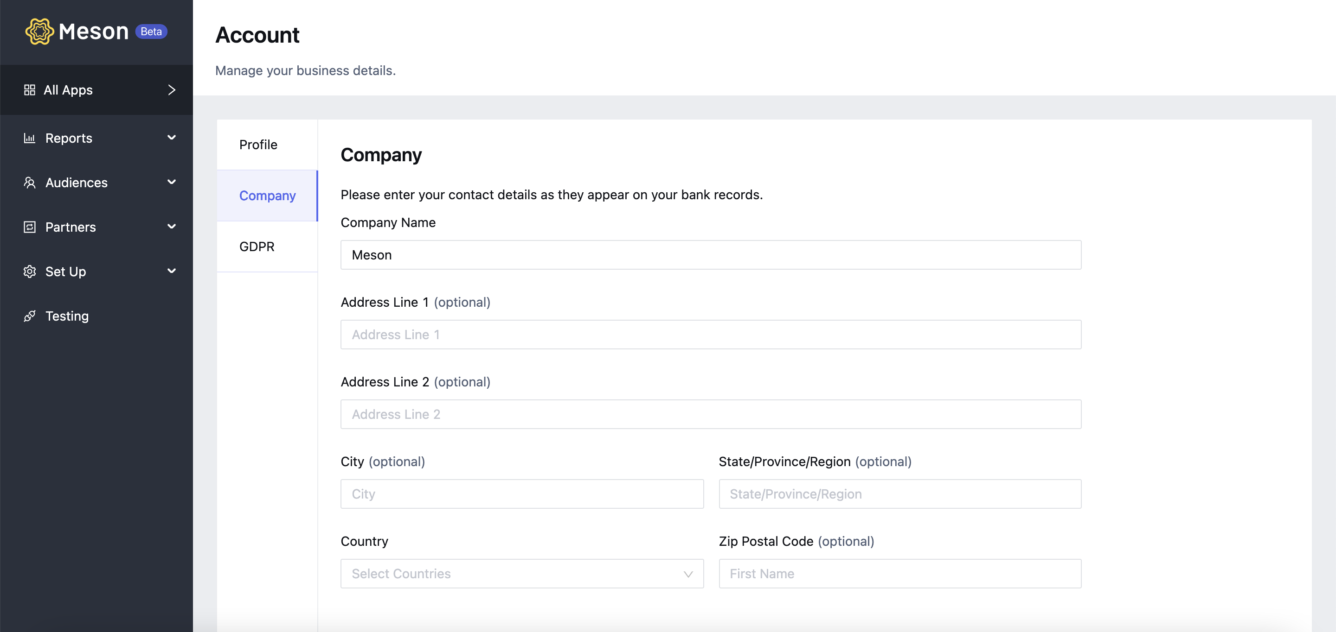Open All Apps in sidebar
Image resolution: width=1336 pixels, height=632 pixels.
coord(96,90)
